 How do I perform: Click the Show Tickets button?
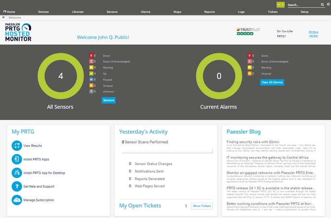click(202, 206)
